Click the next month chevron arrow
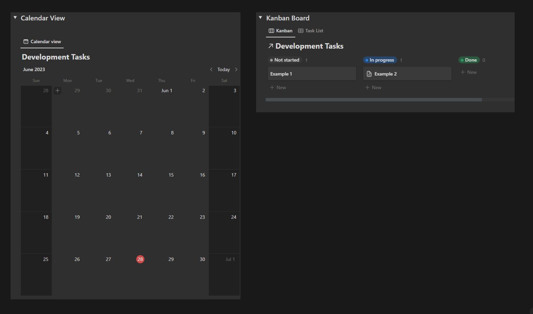533x314 pixels. tap(236, 69)
